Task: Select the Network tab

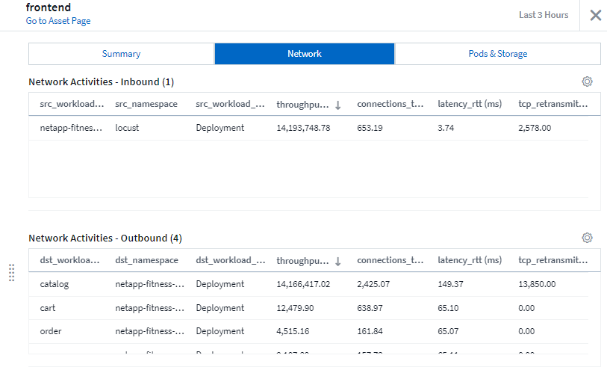Action: [x=305, y=54]
